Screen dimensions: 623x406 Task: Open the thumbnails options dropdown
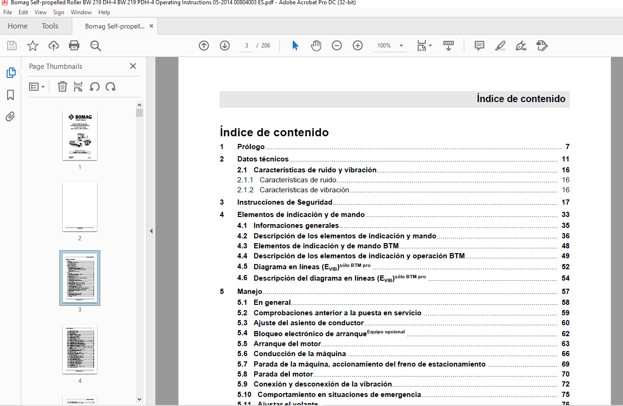(37, 87)
